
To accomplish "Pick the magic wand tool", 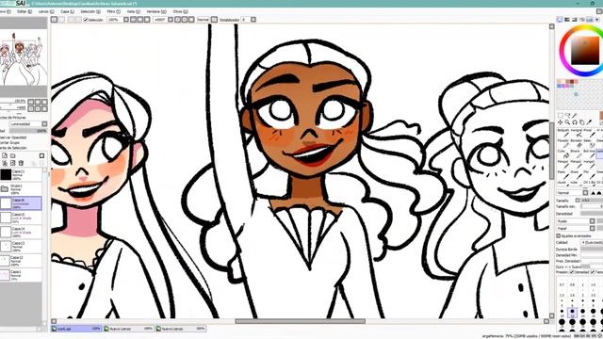I will [575, 115].
